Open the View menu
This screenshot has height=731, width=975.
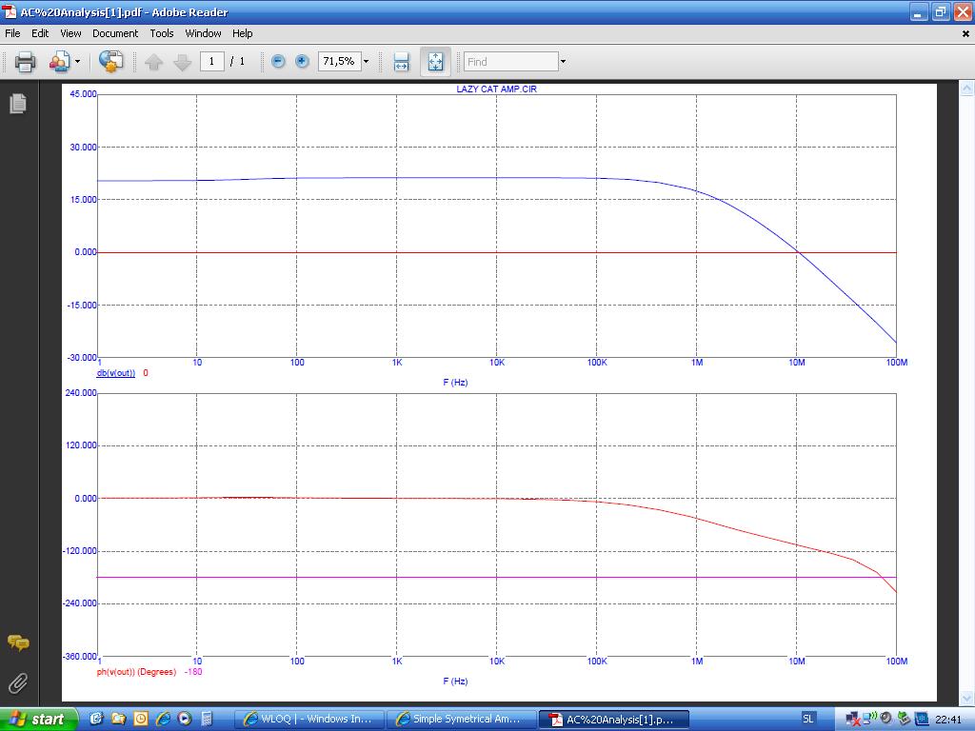[70, 33]
